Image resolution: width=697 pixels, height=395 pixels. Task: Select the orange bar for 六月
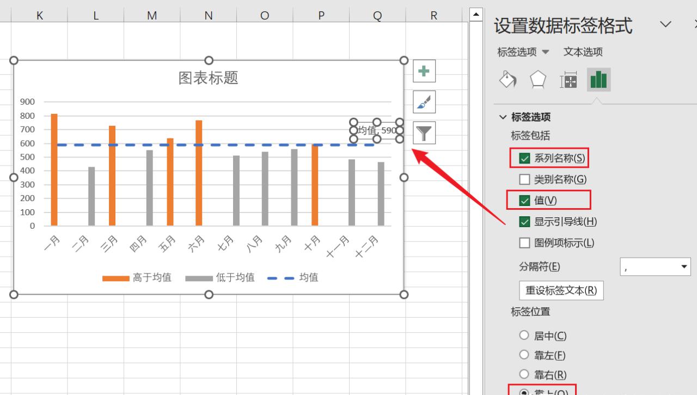coord(199,173)
